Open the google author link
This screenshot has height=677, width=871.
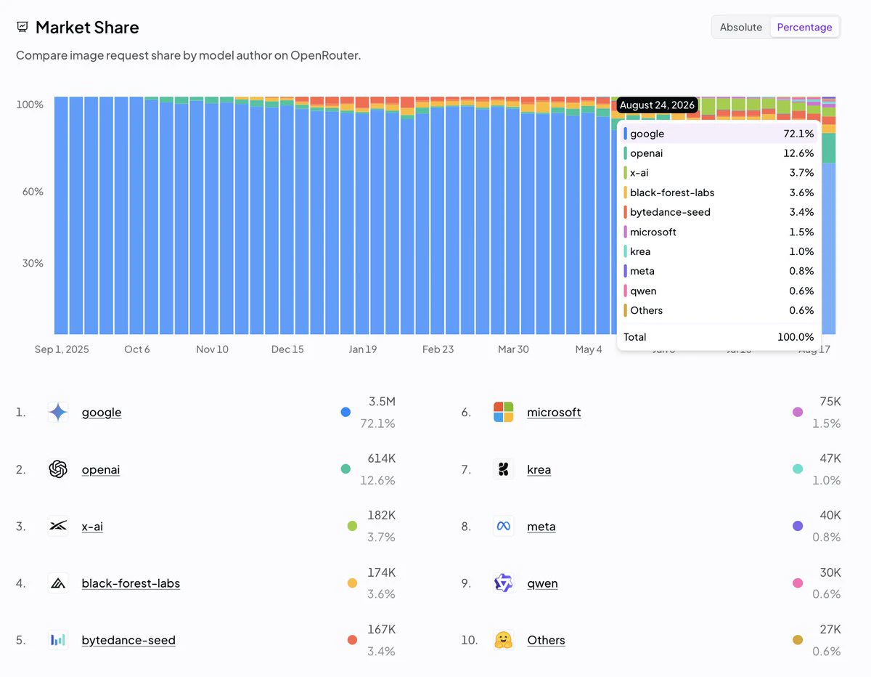(102, 413)
